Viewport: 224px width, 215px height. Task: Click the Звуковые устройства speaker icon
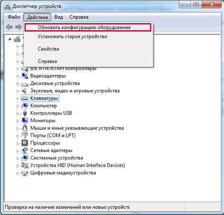[24, 91]
